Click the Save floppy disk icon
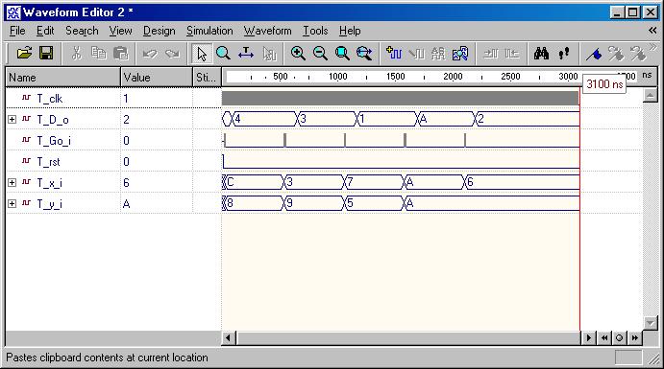Viewport: 664px width, 369px height. click(46, 54)
